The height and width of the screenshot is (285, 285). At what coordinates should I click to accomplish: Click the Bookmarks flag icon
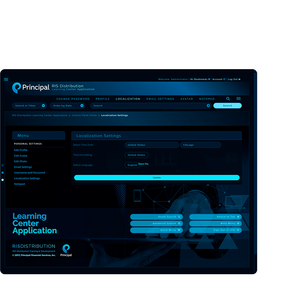[209, 79]
